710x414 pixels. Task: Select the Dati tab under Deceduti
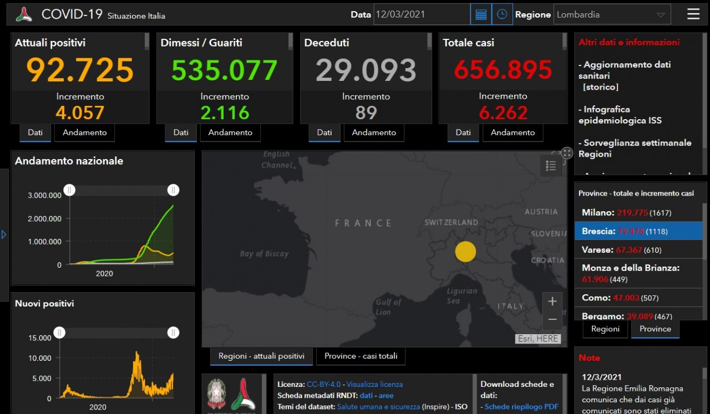pyautogui.click(x=324, y=132)
